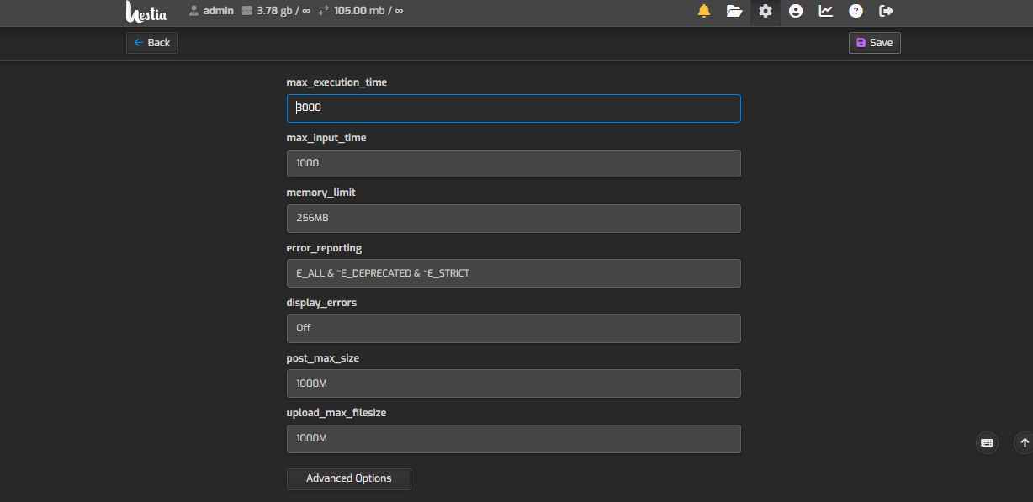Open notifications bell
Image resolution: width=1033 pixels, height=502 pixels.
coord(704,11)
